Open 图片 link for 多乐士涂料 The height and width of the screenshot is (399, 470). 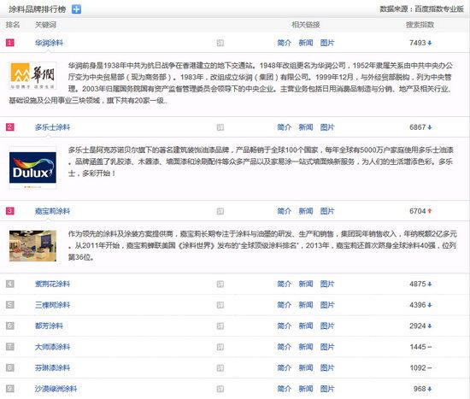[x=327, y=127]
